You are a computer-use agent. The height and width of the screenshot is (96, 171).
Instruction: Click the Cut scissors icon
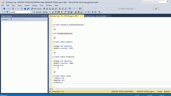click(60, 9)
